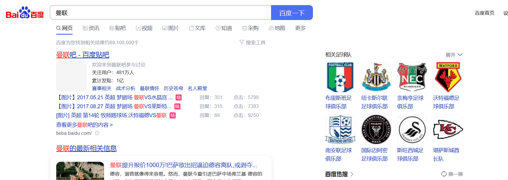Go to the 文库 tab
508x180 pixels.
[197, 28]
